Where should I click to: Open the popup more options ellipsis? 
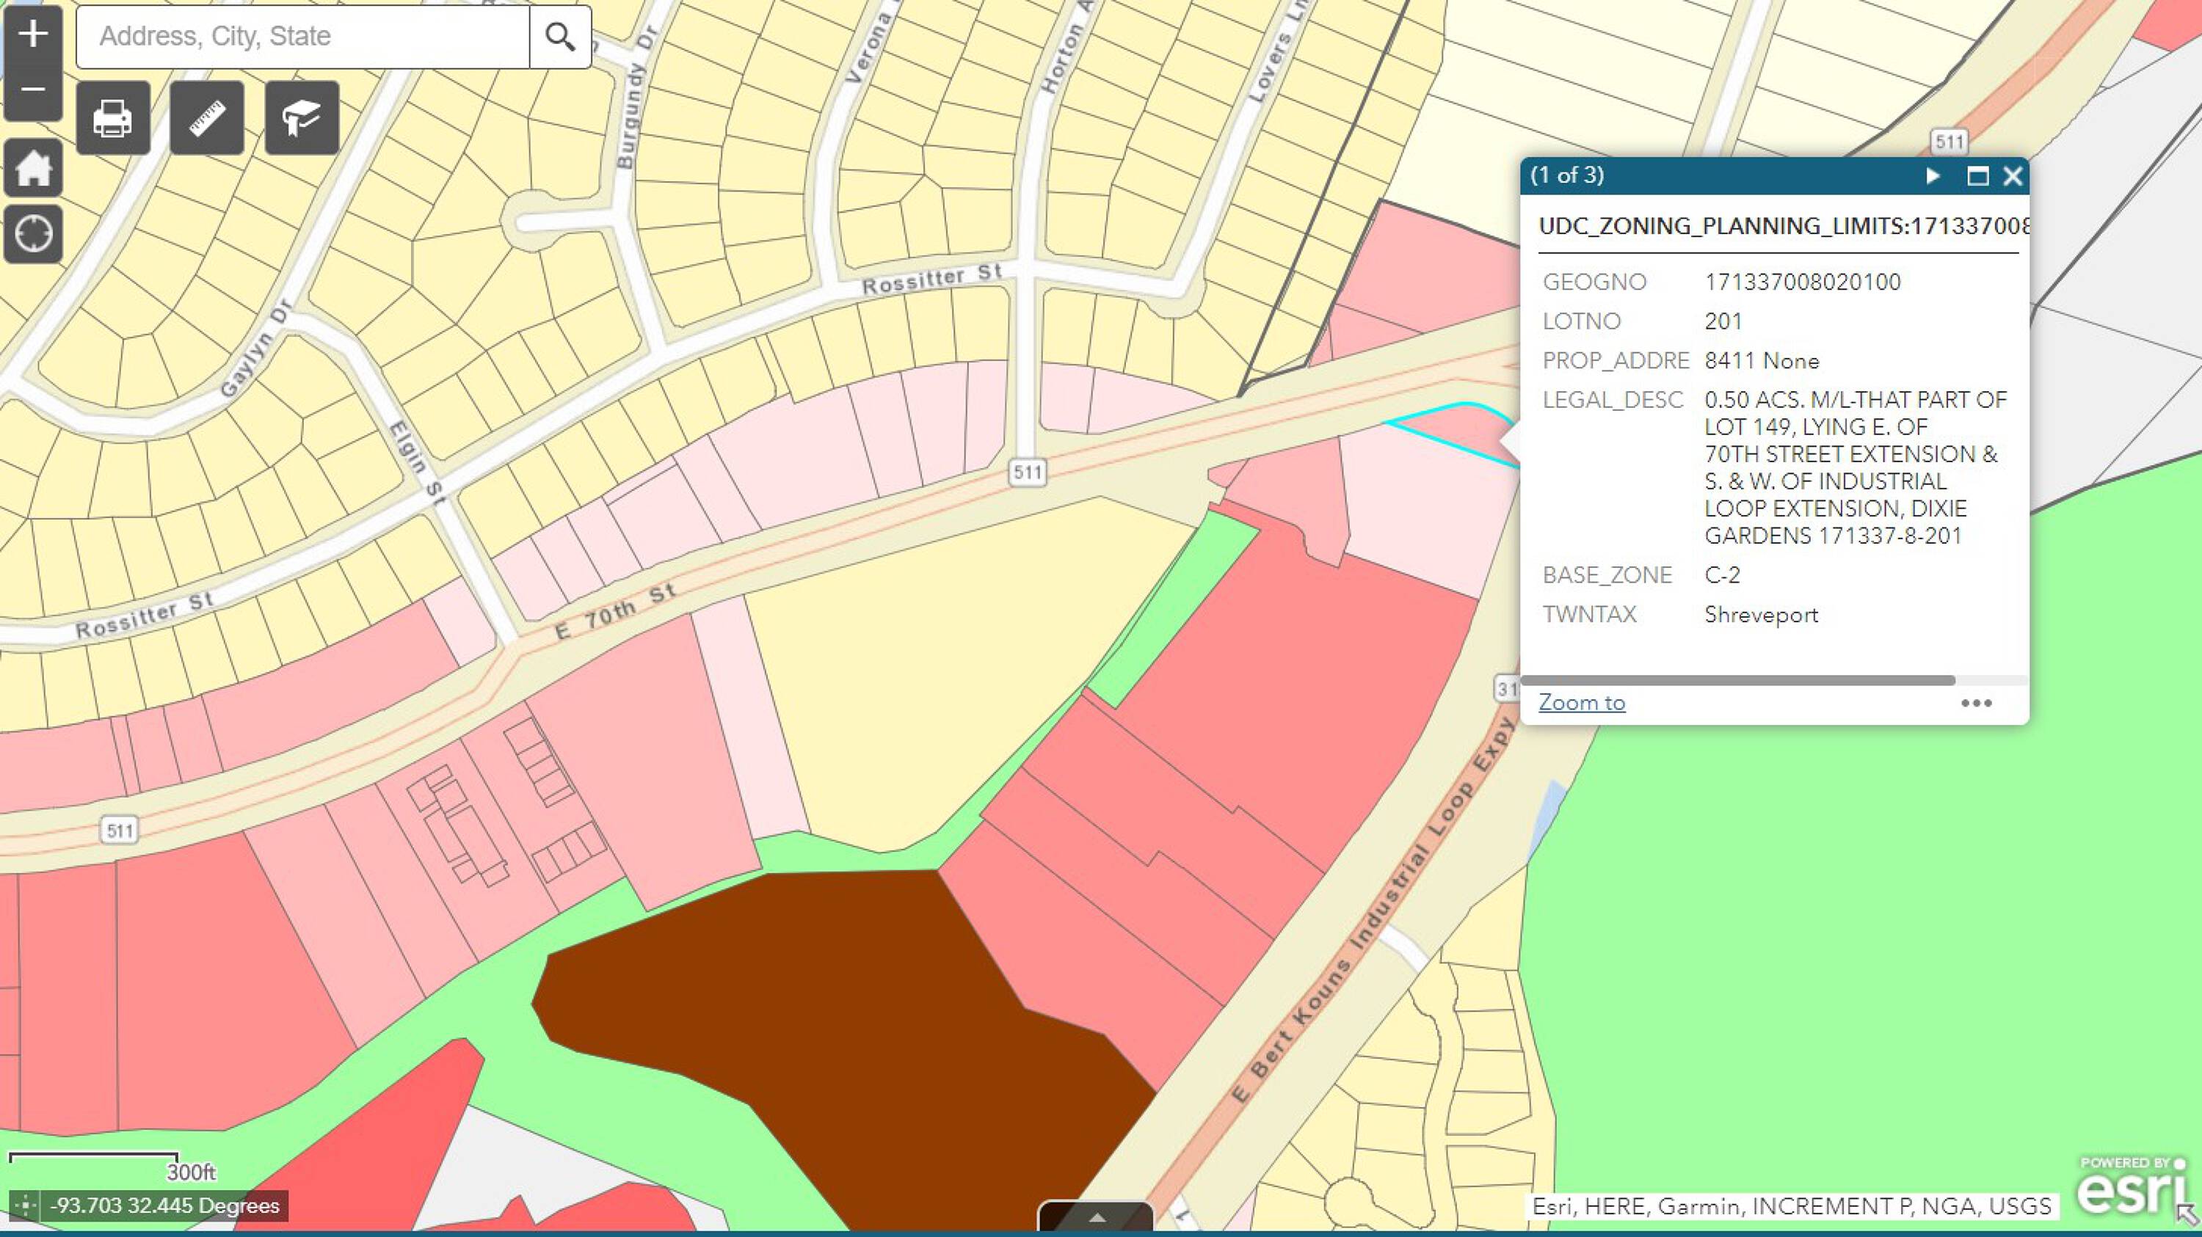(1975, 703)
